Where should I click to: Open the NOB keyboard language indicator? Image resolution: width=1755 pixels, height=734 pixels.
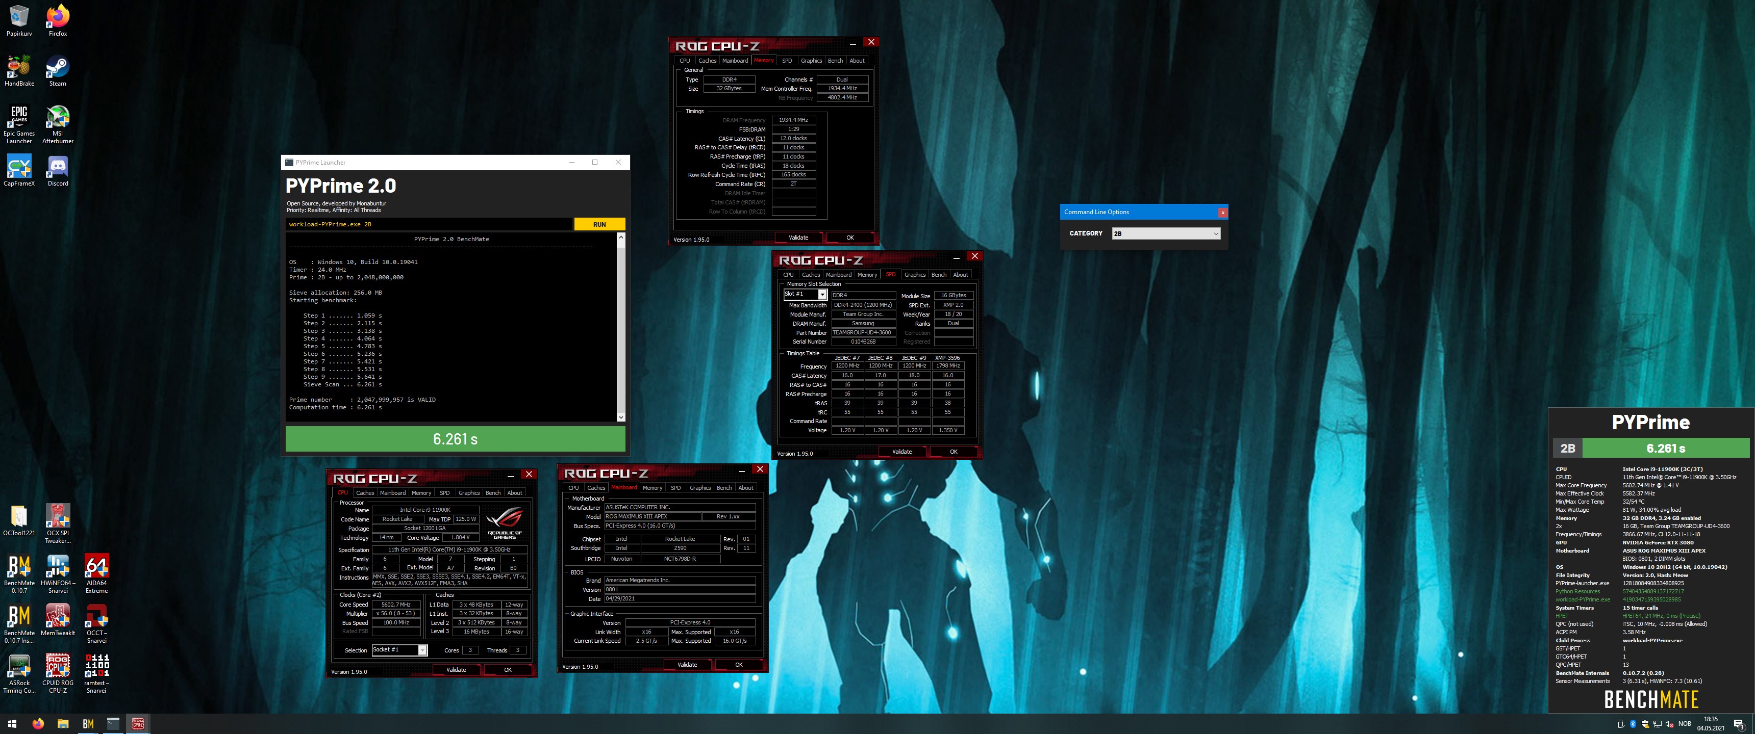(x=1685, y=724)
